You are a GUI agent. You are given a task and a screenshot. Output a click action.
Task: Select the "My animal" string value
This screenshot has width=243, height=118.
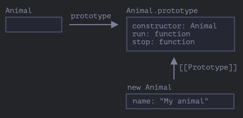pyautogui.click(x=184, y=101)
